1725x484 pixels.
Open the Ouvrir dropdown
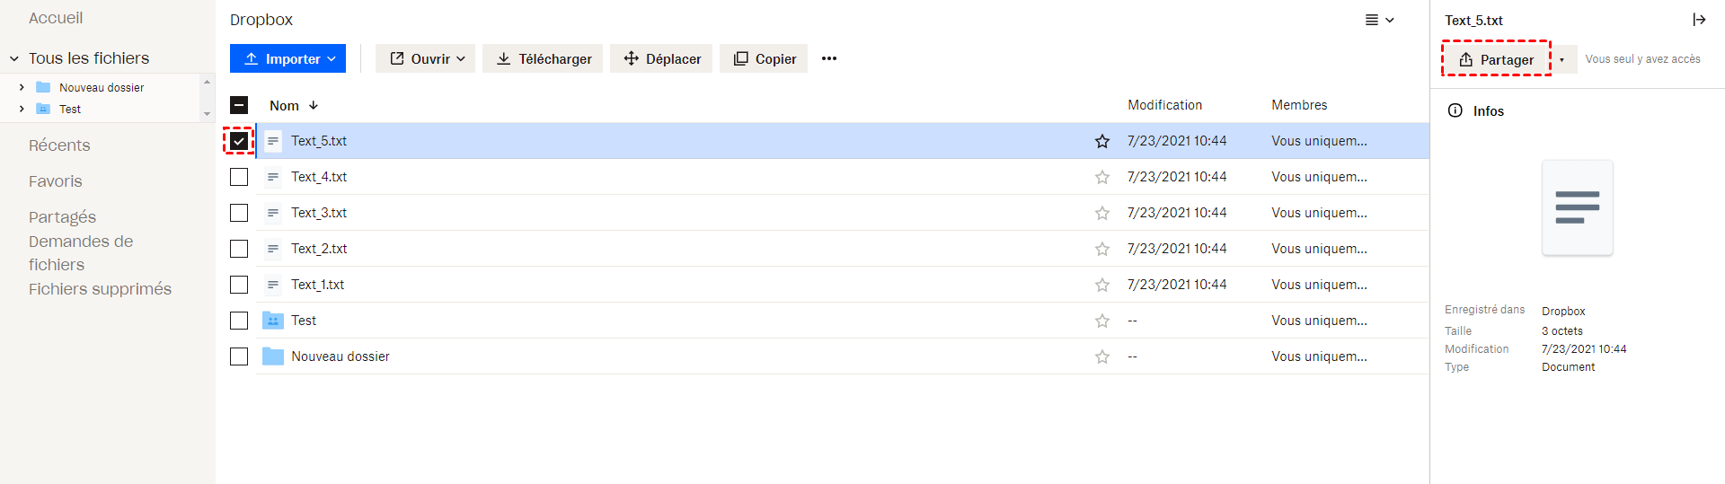[x=425, y=58]
